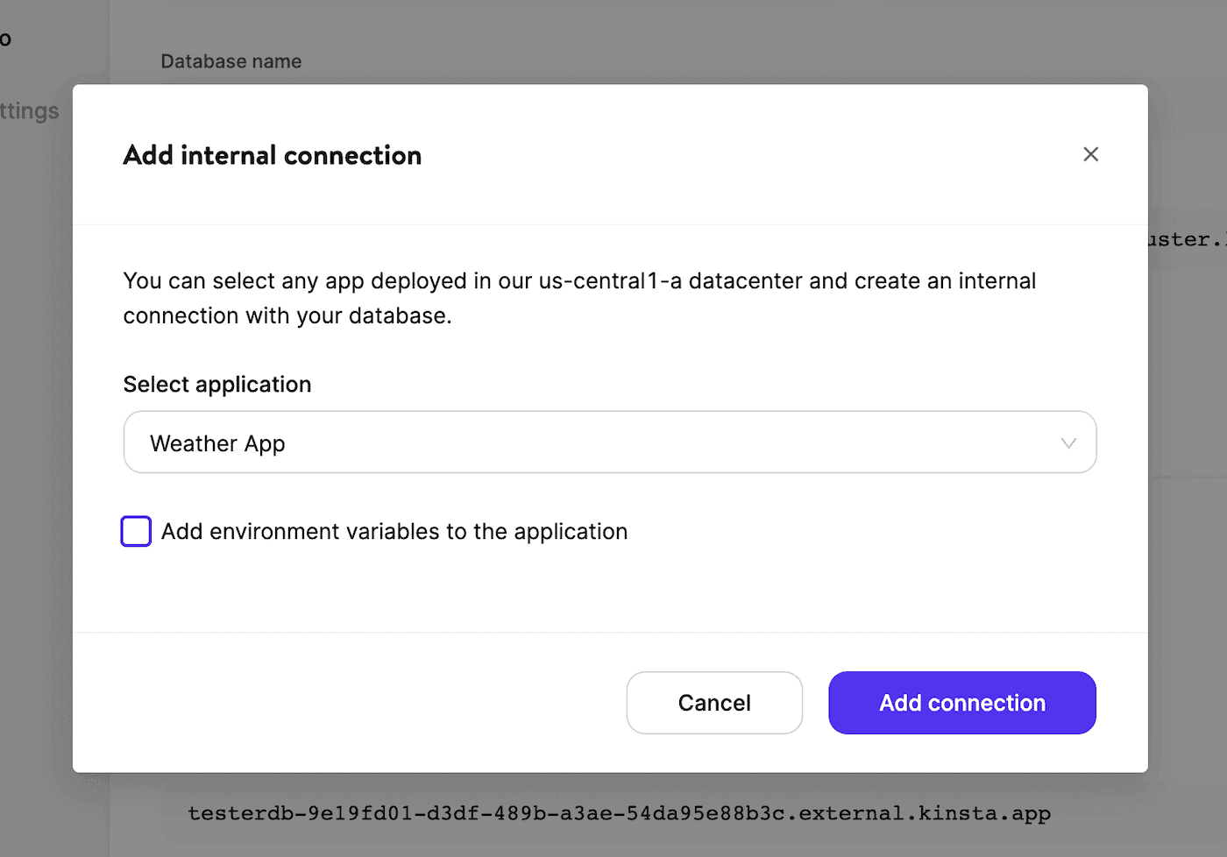Click the chevron on the Weather App selector
Image resolution: width=1227 pixels, height=857 pixels.
point(1068,443)
